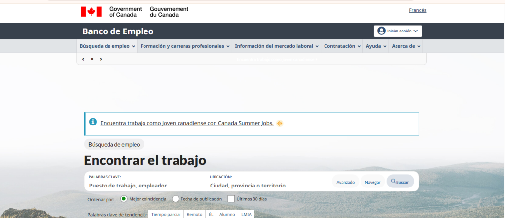The height and width of the screenshot is (218, 505).
Task: Select the Tiempo parcial trending keyword
Action: [166, 214]
